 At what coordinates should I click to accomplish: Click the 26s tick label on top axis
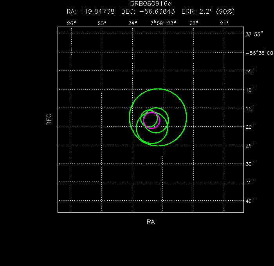[71, 23]
